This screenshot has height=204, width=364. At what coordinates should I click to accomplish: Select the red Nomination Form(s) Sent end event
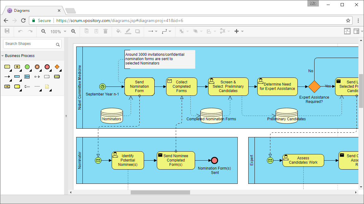pos(215,160)
